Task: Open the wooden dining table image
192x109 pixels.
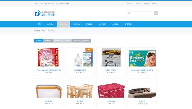Action: point(80,91)
